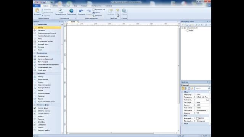Viewport: 244px width, 137px height.
Task: Switch to the Страница ribbon tab
Action: tap(66, 6)
